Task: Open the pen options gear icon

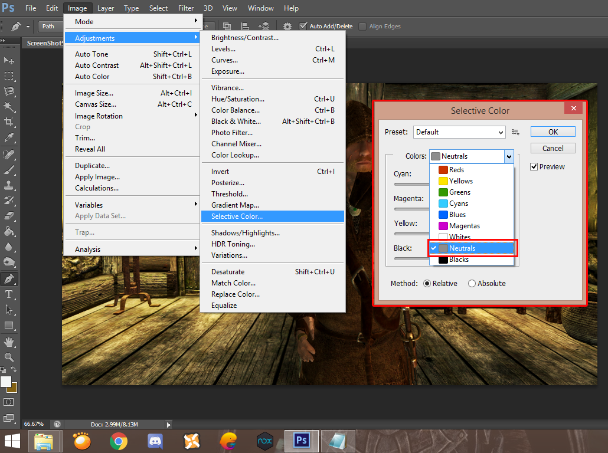Action: coord(287,27)
